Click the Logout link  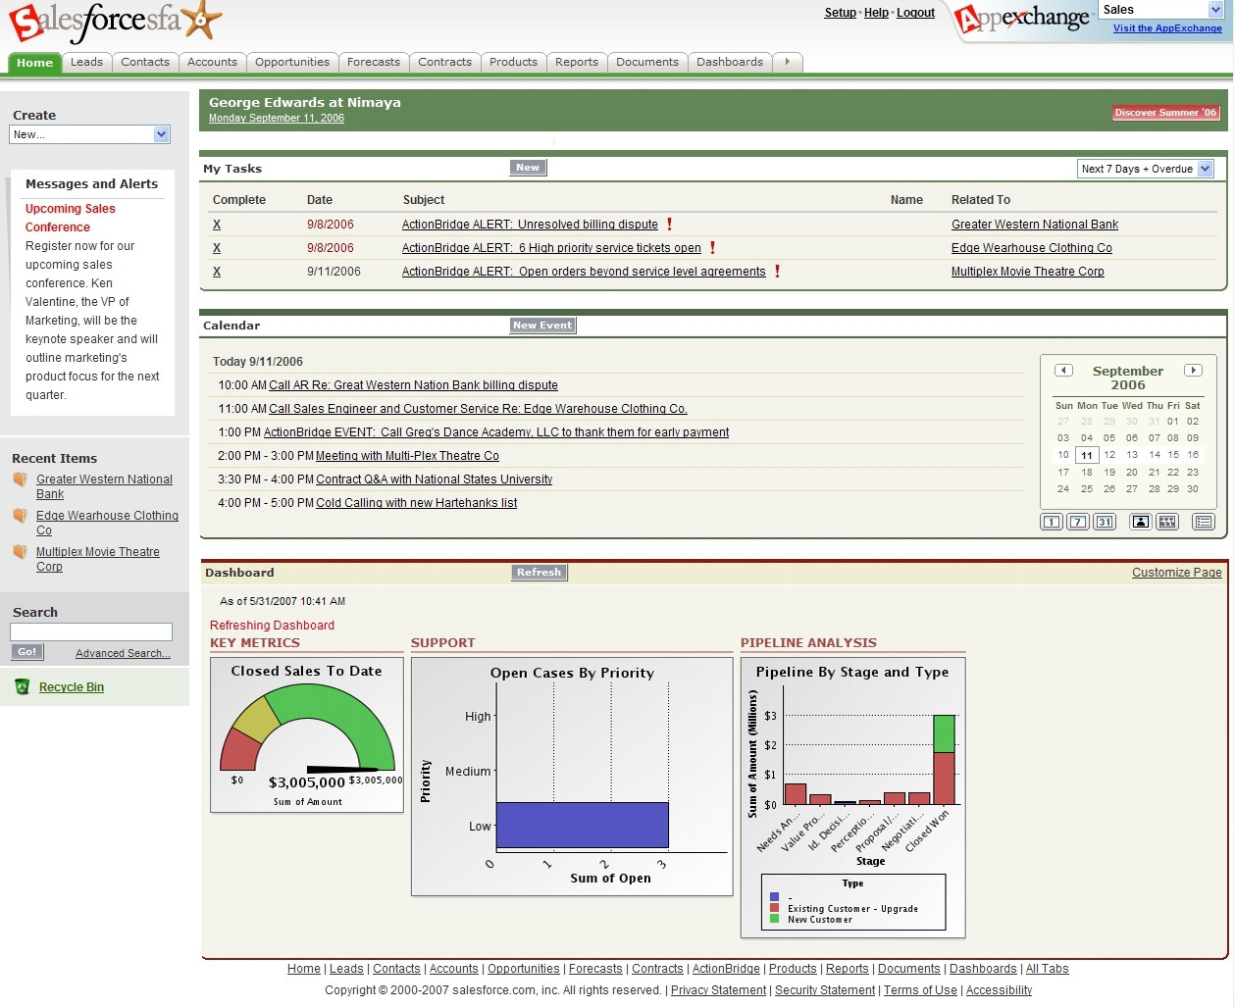(915, 13)
